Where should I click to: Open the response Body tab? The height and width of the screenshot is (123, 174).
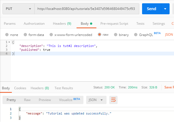[x=6, y=88]
